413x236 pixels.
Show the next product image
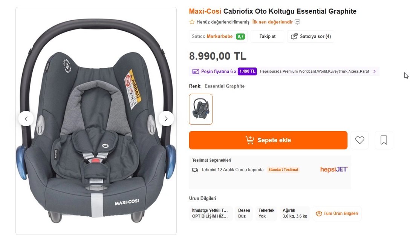(x=166, y=118)
